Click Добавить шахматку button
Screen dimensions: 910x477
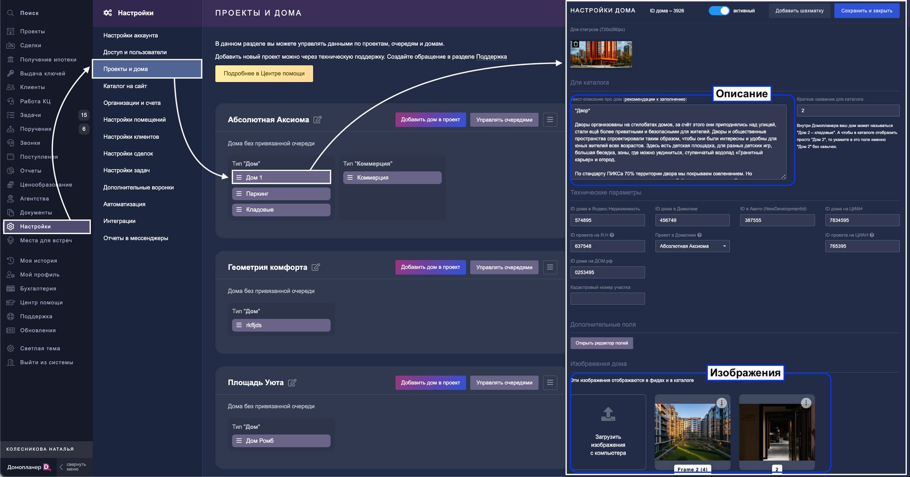tap(799, 11)
